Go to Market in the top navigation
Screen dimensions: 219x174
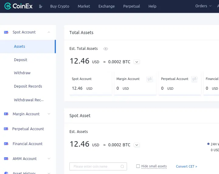coord(84,6)
